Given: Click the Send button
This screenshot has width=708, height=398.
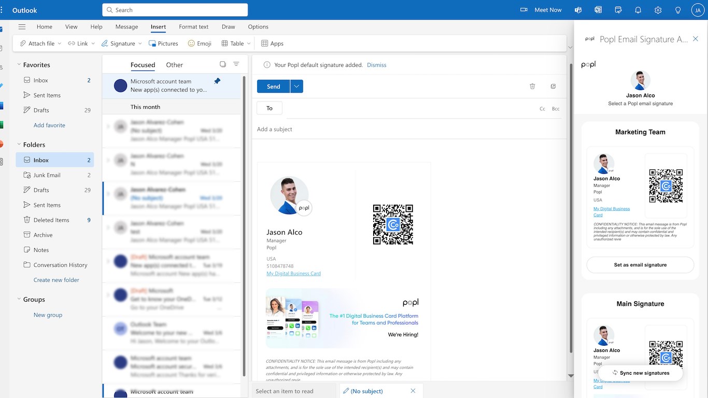Looking at the screenshot, I should pos(274,87).
